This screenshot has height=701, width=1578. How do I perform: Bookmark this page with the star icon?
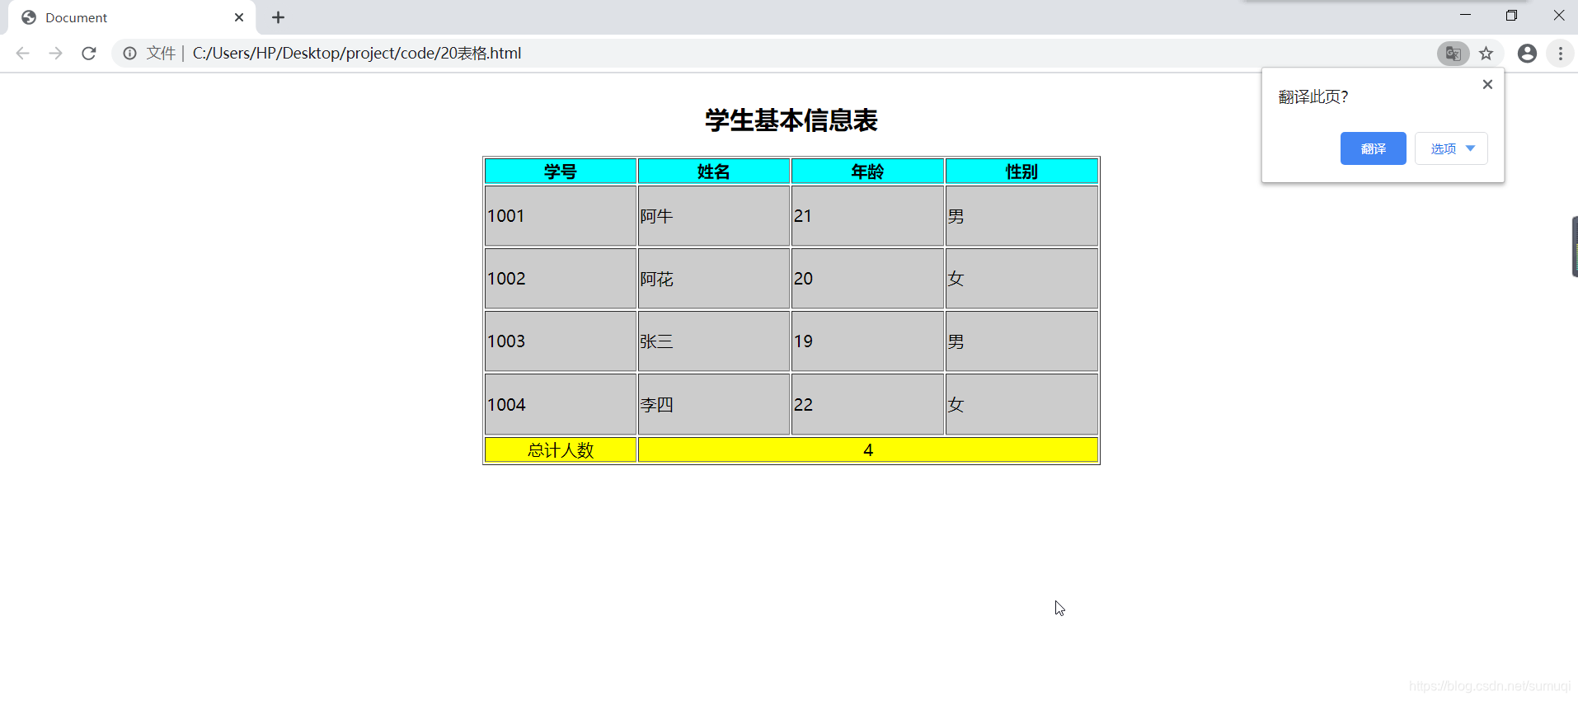pyautogui.click(x=1486, y=54)
